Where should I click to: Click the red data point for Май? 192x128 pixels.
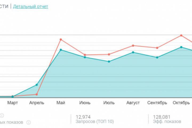coord(61,39)
